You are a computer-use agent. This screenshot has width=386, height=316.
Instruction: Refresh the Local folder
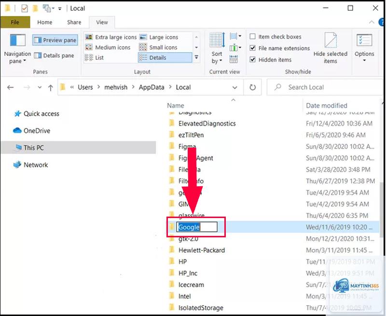coord(252,87)
